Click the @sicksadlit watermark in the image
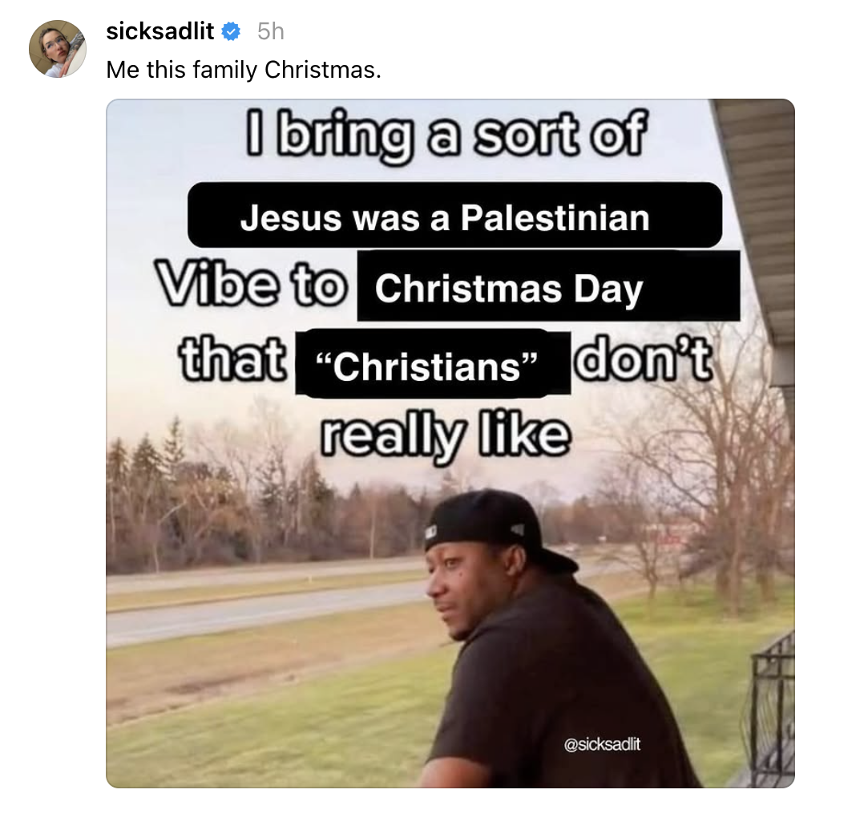856x818 pixels. pyautogui.click(x=602, y=744)
